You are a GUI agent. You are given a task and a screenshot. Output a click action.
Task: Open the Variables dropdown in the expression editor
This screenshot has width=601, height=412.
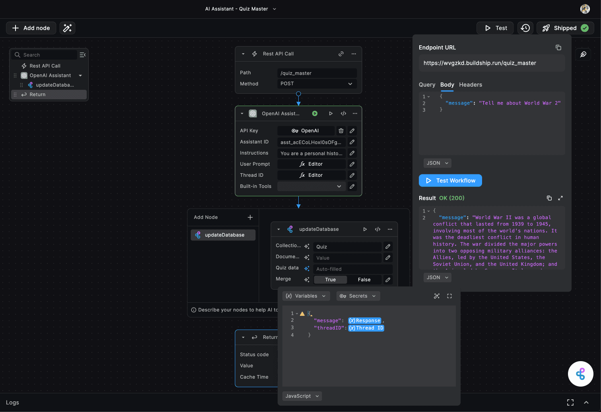click(x=306, y=296)
